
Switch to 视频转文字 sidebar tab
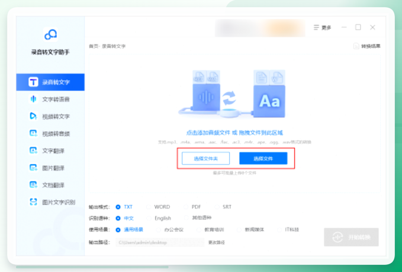tap(50, 116)
